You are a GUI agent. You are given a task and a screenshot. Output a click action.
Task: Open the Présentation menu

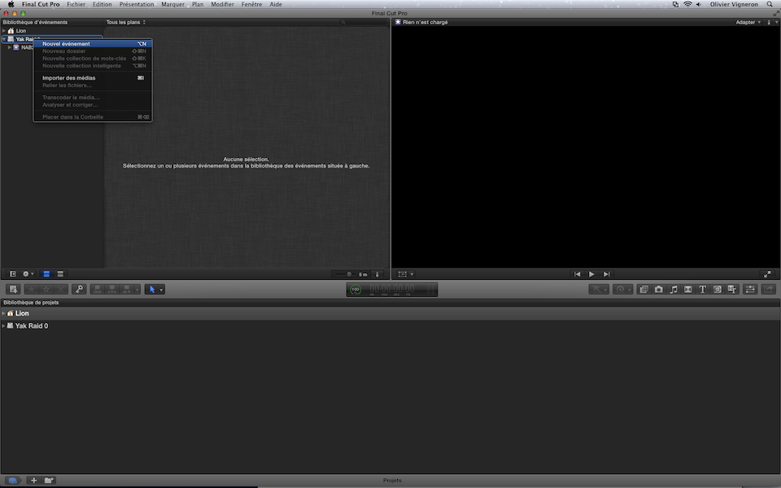tap(137, 5)
